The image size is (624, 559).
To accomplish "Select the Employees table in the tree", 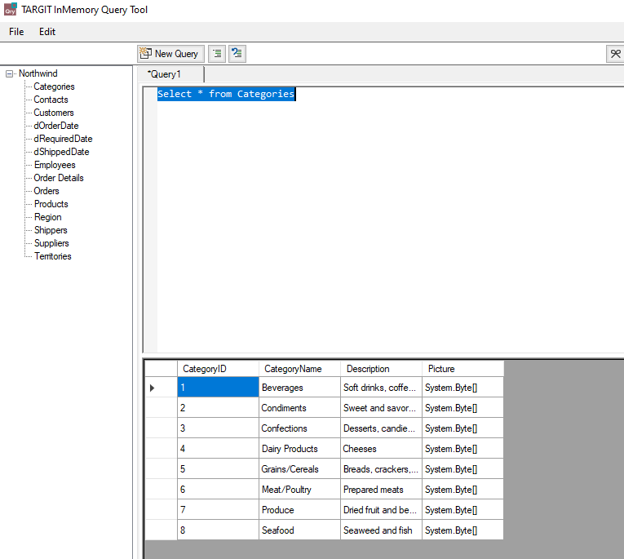I will click(x=55, y=165).
